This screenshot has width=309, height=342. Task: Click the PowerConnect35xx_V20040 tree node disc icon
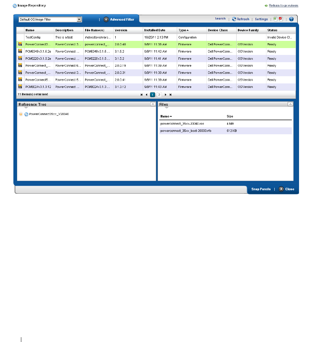pos(26,114)
